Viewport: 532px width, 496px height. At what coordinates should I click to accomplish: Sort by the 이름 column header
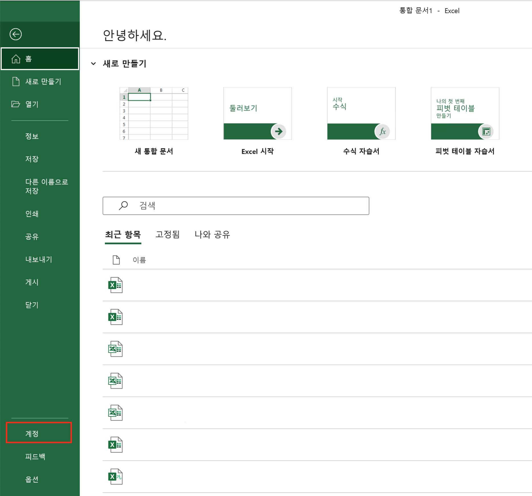point(139,260)
